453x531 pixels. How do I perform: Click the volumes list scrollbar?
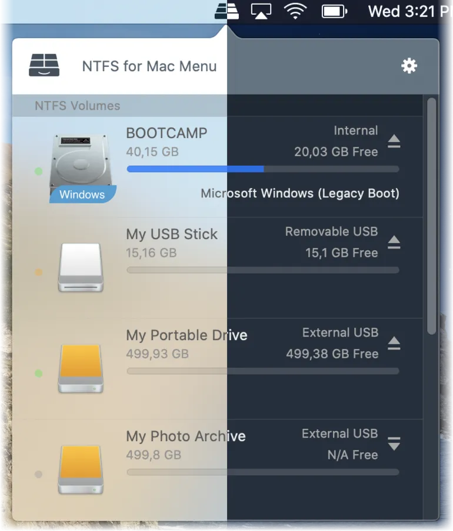(x=431, y=216)
